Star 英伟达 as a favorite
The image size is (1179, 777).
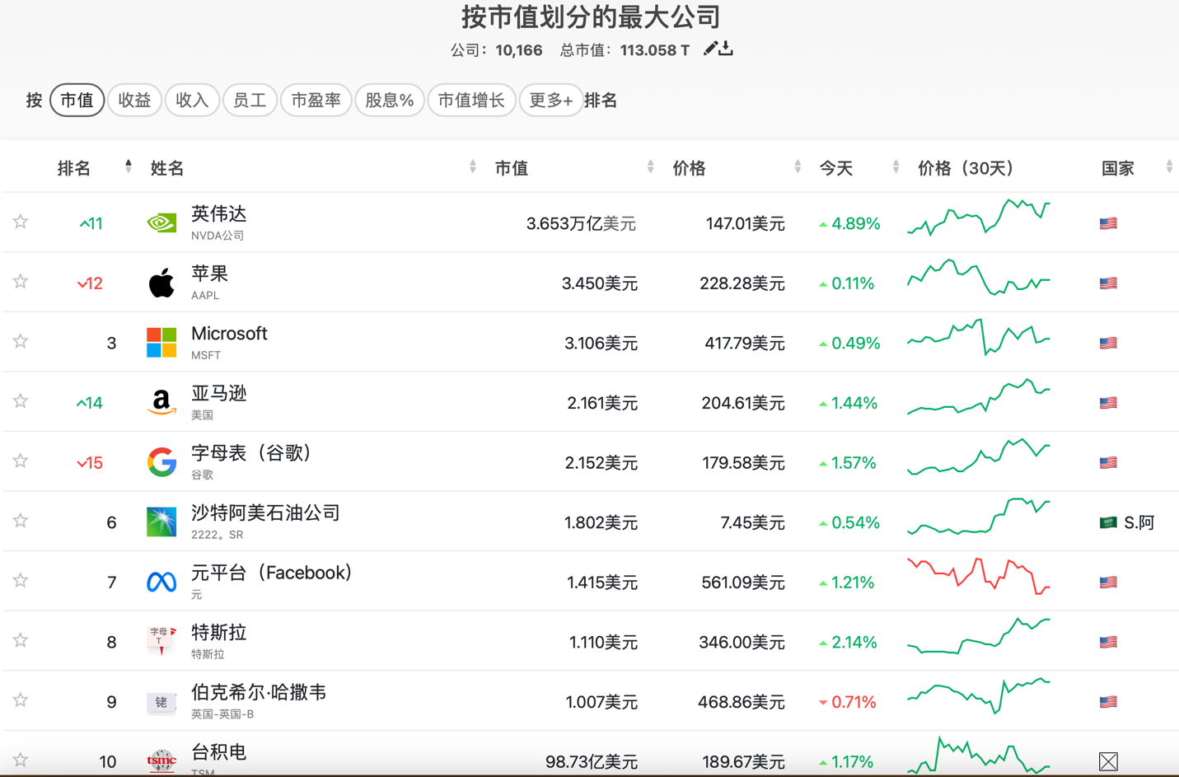[x=21, y=222]
